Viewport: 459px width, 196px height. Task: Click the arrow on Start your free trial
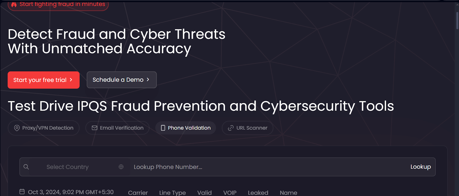[x=71, y=80]
